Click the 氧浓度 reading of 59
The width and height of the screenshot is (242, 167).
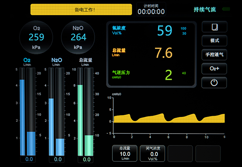164,31
